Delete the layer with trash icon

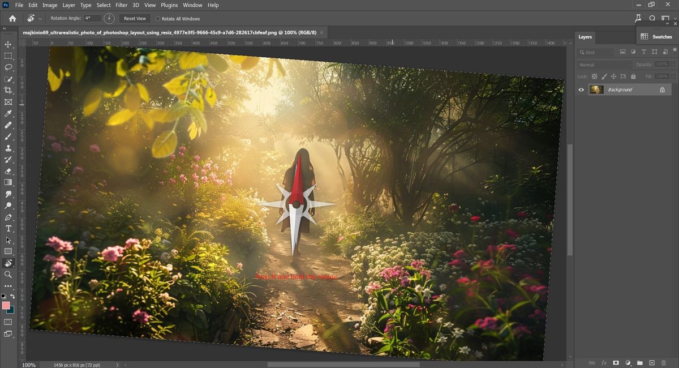663,362
